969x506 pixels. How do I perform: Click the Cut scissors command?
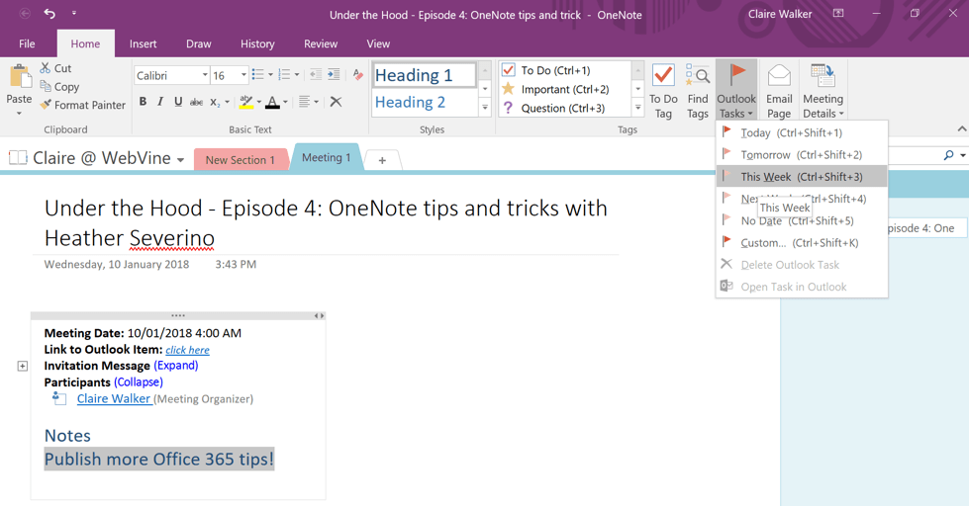pos(55,68)
